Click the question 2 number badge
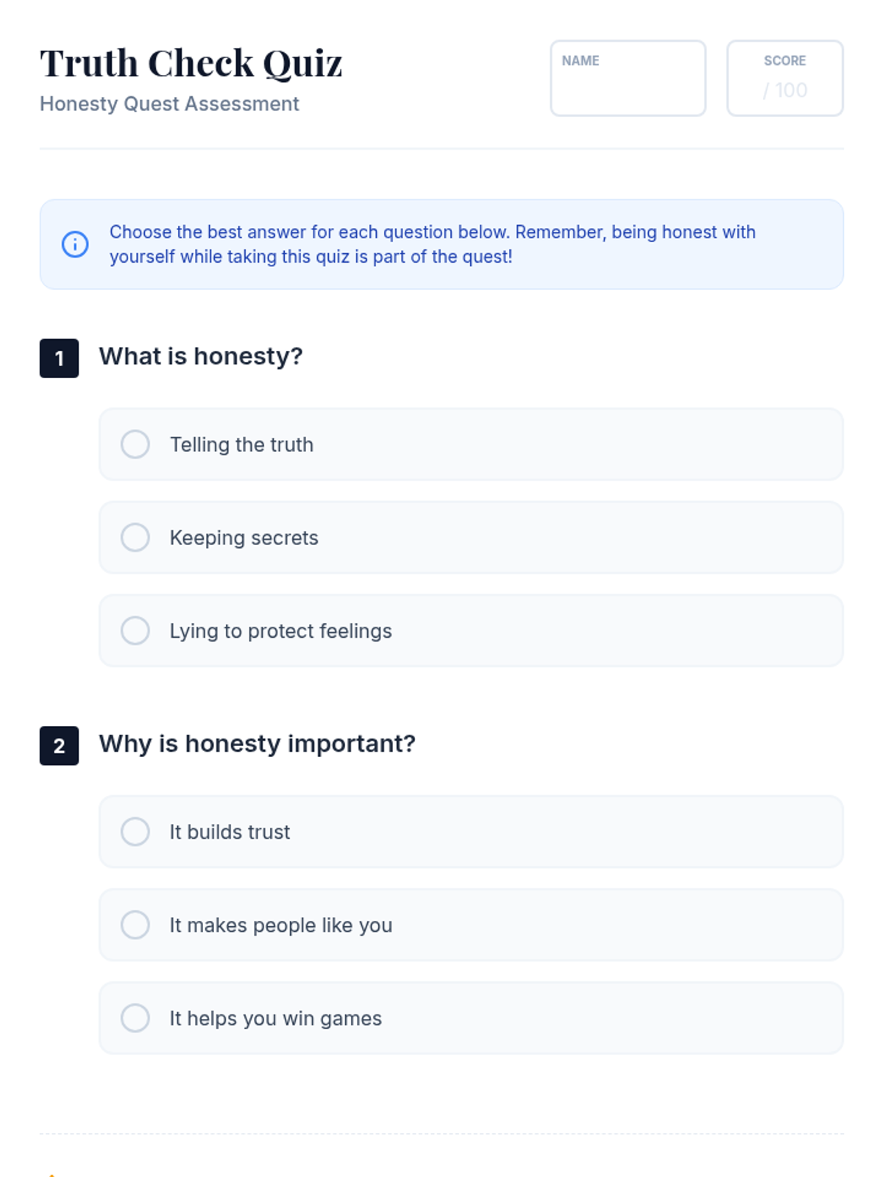This screenshot has width=883, height=1177. 59,746
